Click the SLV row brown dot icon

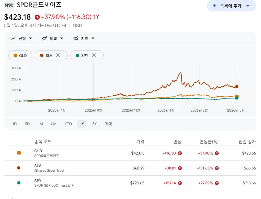tap(19, 168)
